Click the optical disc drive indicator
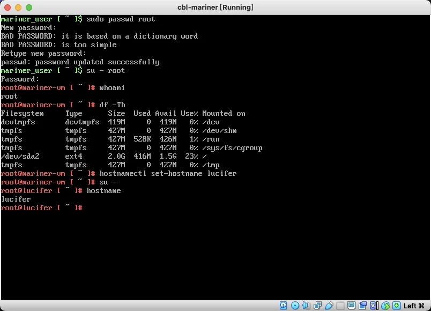This screenshot has height=311, width=431. [295, 305]
